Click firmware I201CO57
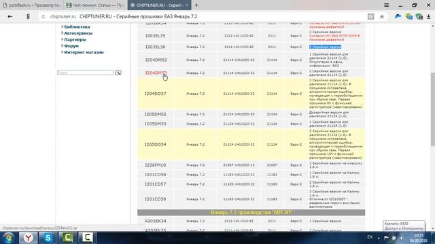The height and width of the screenshot is (244, 435). point(156,184)
